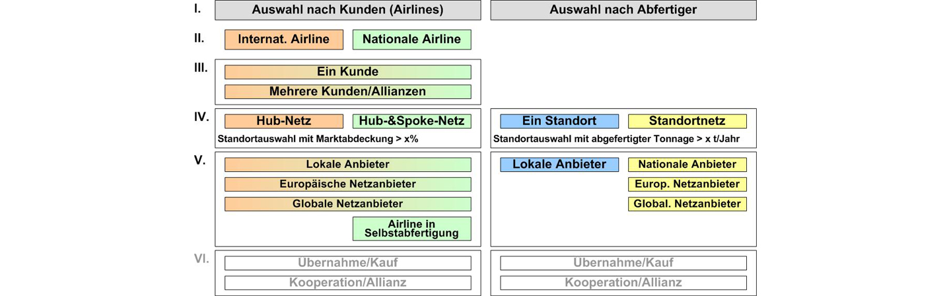Click the 'Auswahl nach Abfertiger' header box
The image size is (951, 296).
tap(623, 10)
